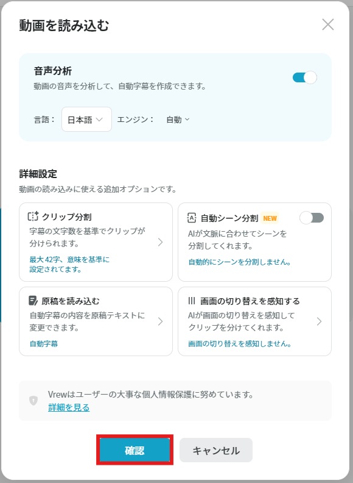Close the 動画を読み込む dialog with X
The height and width of the screenshot is (483, 353).
(x=328, y=24)
